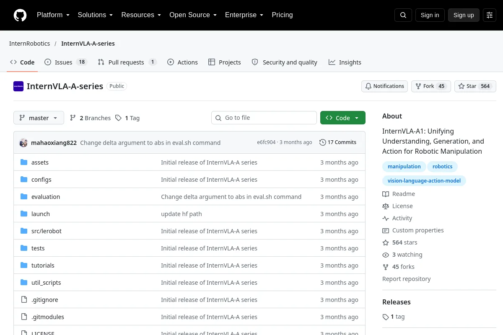Click the .gitignore file icon
The width and height of the screenshot is (503, 335).
coord(24,300)
